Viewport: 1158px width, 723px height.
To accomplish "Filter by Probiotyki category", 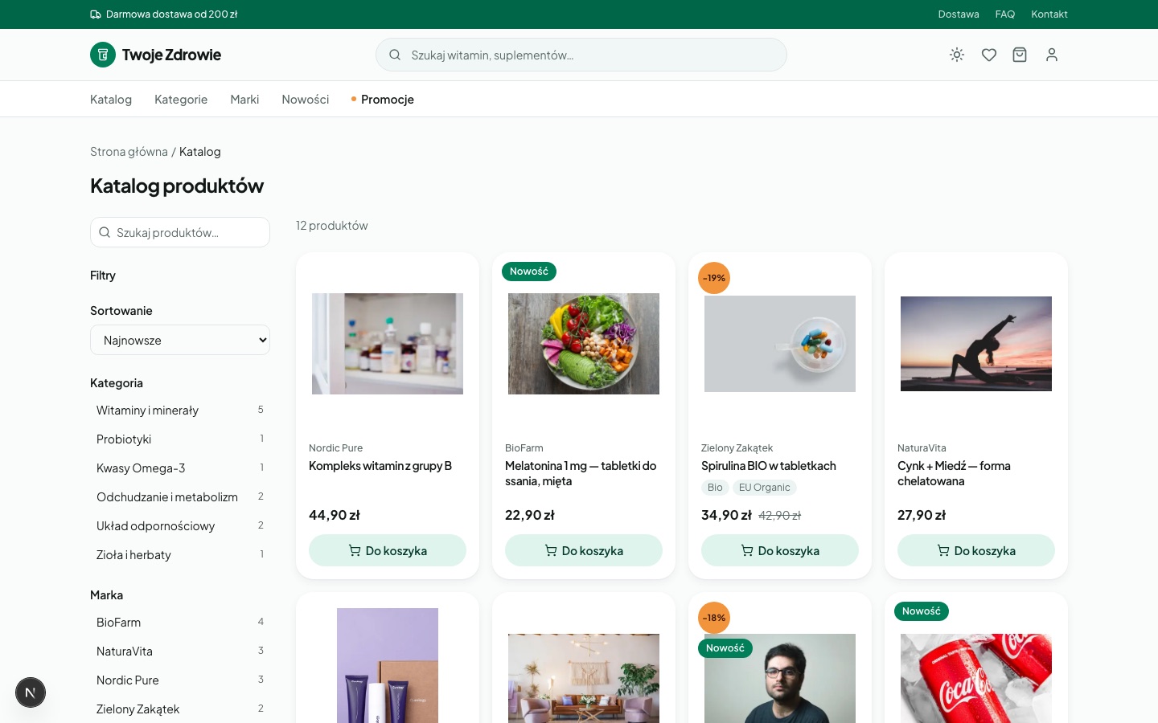I will (180, 439).
